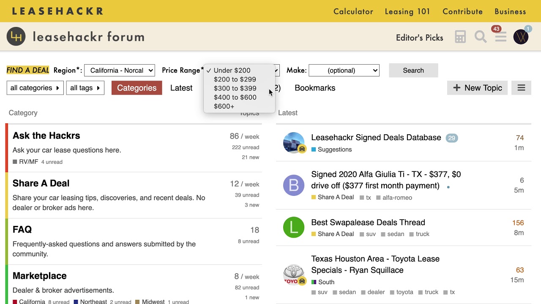
Task: Create a New Topic
Action: (477, 88)
